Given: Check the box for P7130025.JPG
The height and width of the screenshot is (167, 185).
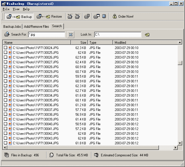Looking at the screenshot, I should point(5,52).
